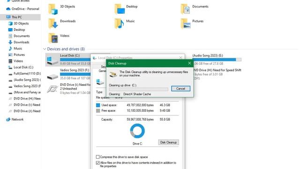The height and width of the screenshot is (169, 300).
Task: Click the (Audio Song 2023) (E:) usage bar
Action: (x=217, y=60)
